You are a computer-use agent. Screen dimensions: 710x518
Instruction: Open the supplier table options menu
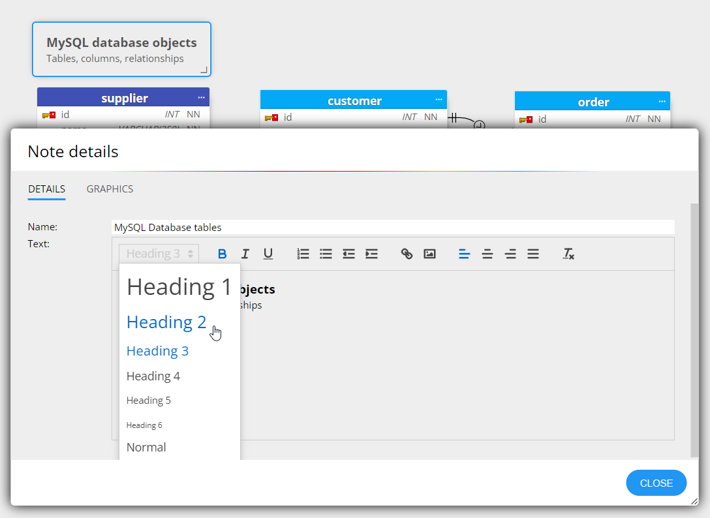click(x=201, y=97)
